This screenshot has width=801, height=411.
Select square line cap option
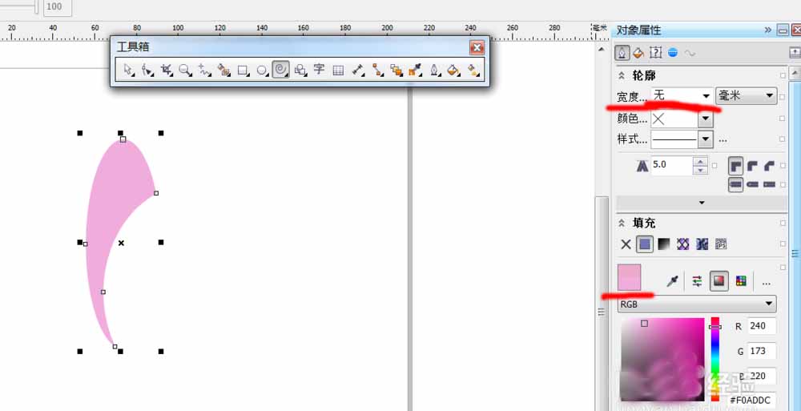(735, 184)
